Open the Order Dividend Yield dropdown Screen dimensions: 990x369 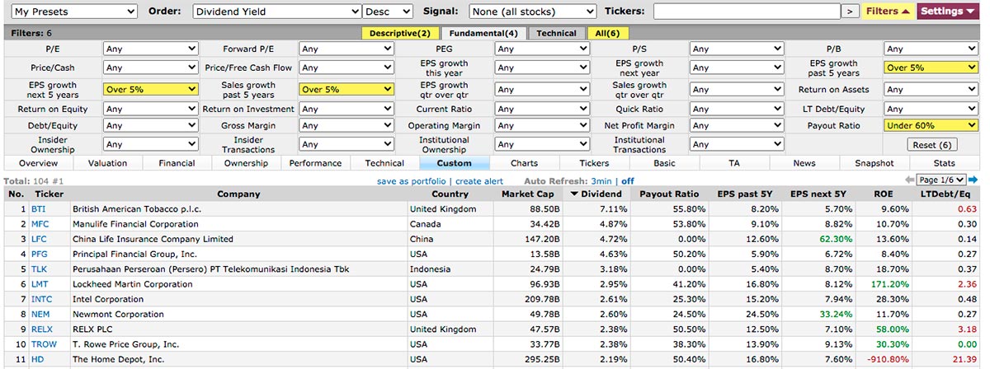pyautogui.click(x=277, y=12)
